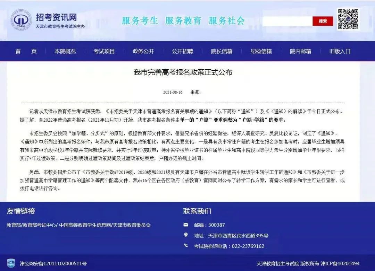The width and height of the screenshot is (375, 271).
Task: Click the TAEA logo emblem
Action: click(x=21, y=20)
